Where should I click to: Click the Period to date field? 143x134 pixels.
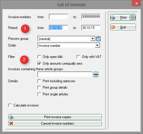click(91, 28)
